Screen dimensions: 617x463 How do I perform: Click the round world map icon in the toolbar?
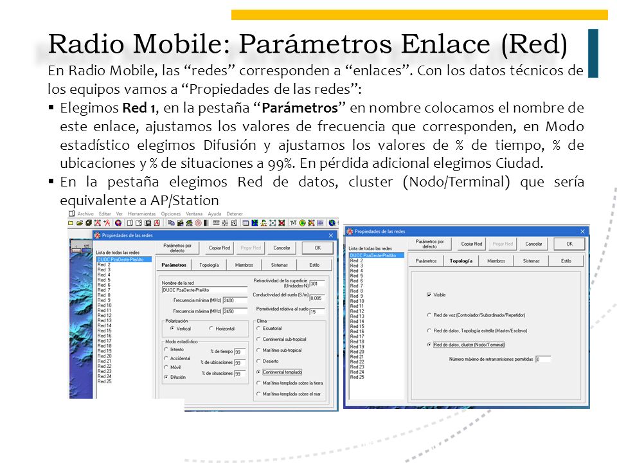pyautogui.click(x=118, y=223)
